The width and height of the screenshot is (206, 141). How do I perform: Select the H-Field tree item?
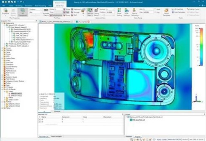point(11,97)
